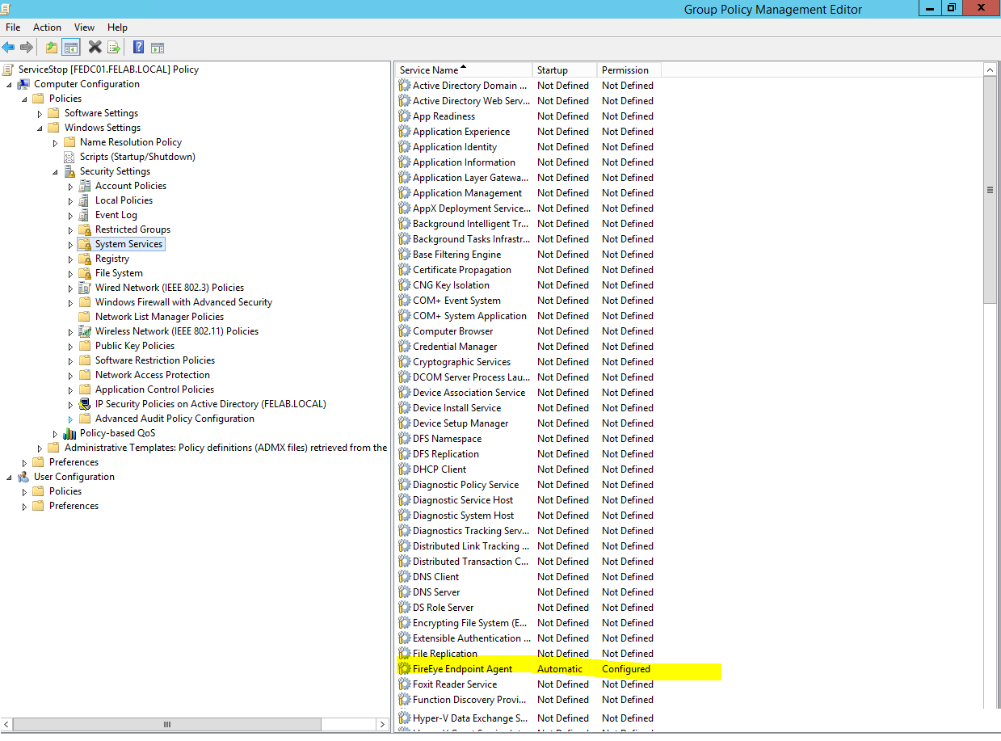The height and width of the screenshot is (741, 1001).
Task: Click the Forward arrow toolbar icon
Action: (27, 48)
